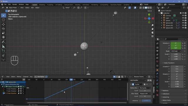This screenshot has width=188, height=106.
Task: Hide Camera in viewport via eye icon
Action: coord(183,16)
